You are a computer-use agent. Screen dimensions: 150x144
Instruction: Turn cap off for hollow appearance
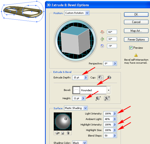coord(109,77)
